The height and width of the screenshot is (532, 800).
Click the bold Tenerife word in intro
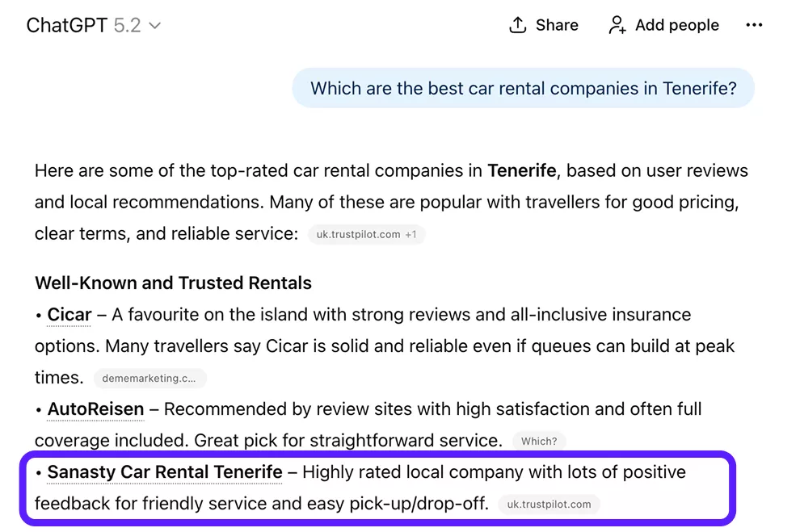click(522, 171)
